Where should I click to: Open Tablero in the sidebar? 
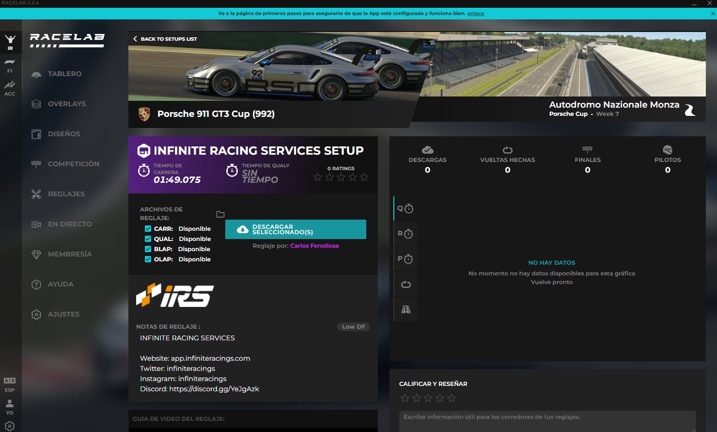point(64,74)
